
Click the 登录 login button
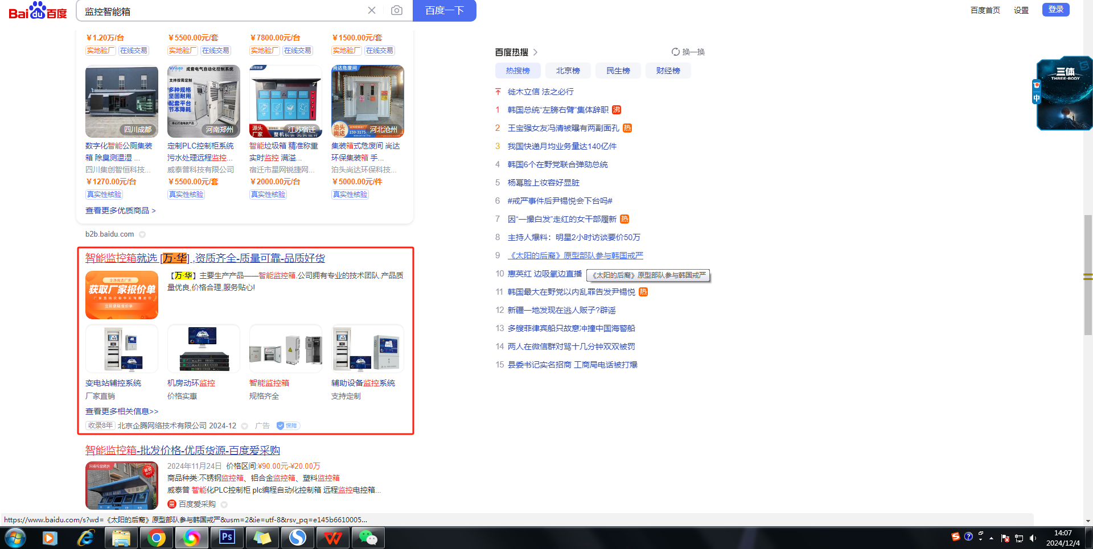[1056, 9]
